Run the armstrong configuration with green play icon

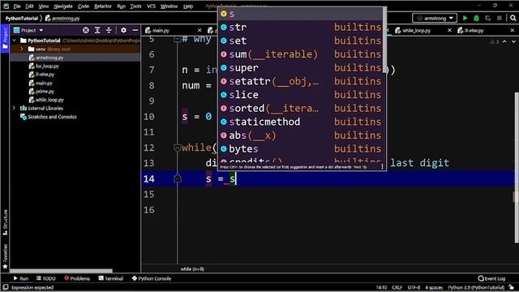465,18
